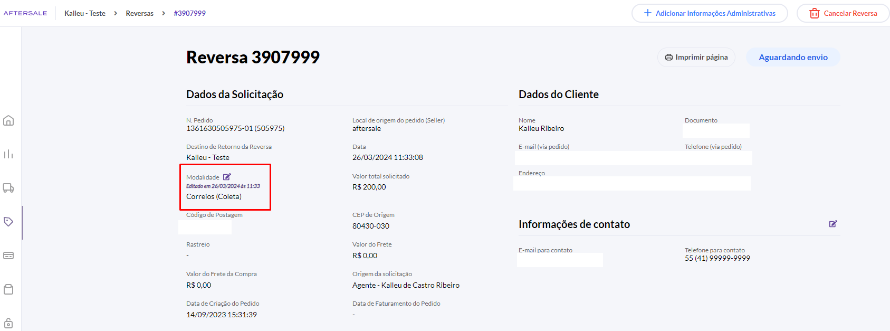Open the tag icon in sidebar

coord(8,222)
